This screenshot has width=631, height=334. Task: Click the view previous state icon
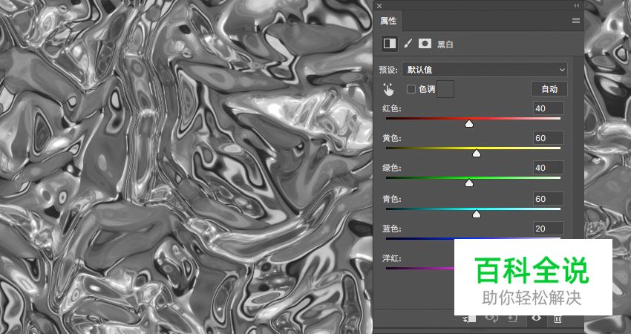point(491,318)
